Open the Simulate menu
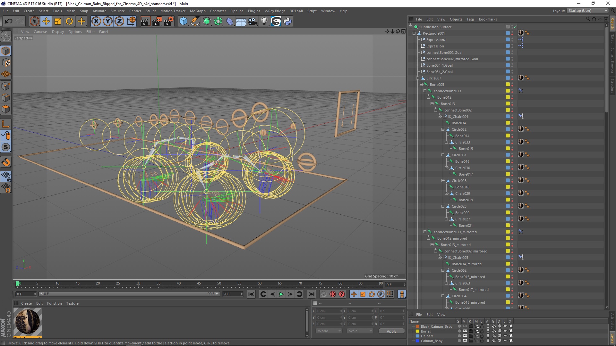616x346 pixels. [117, 11]
